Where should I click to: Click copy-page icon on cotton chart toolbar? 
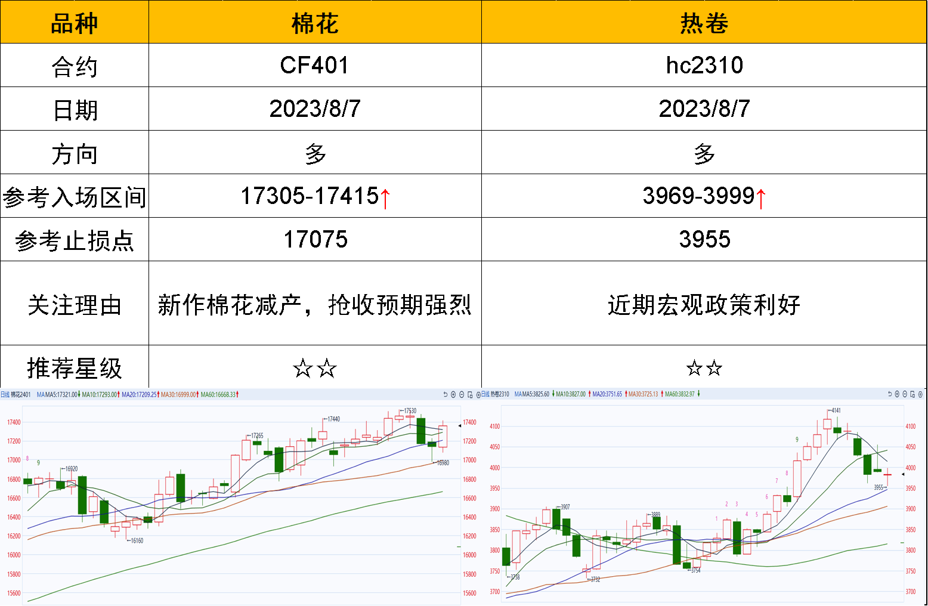click(470, 394)
